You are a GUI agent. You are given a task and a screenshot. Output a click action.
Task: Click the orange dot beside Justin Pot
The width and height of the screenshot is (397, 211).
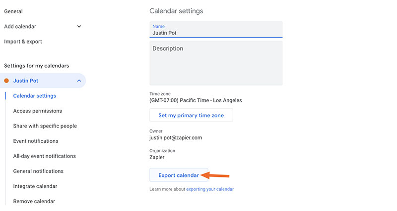pos(6,81)
